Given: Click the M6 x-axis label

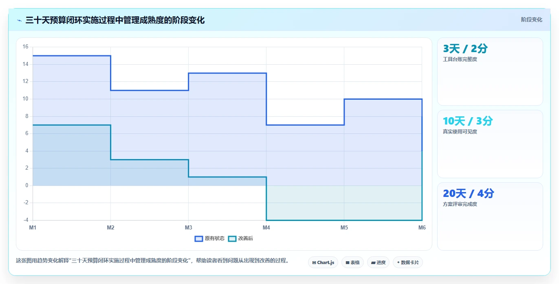Looking at the screenshot, I should (x=422, y=227).
